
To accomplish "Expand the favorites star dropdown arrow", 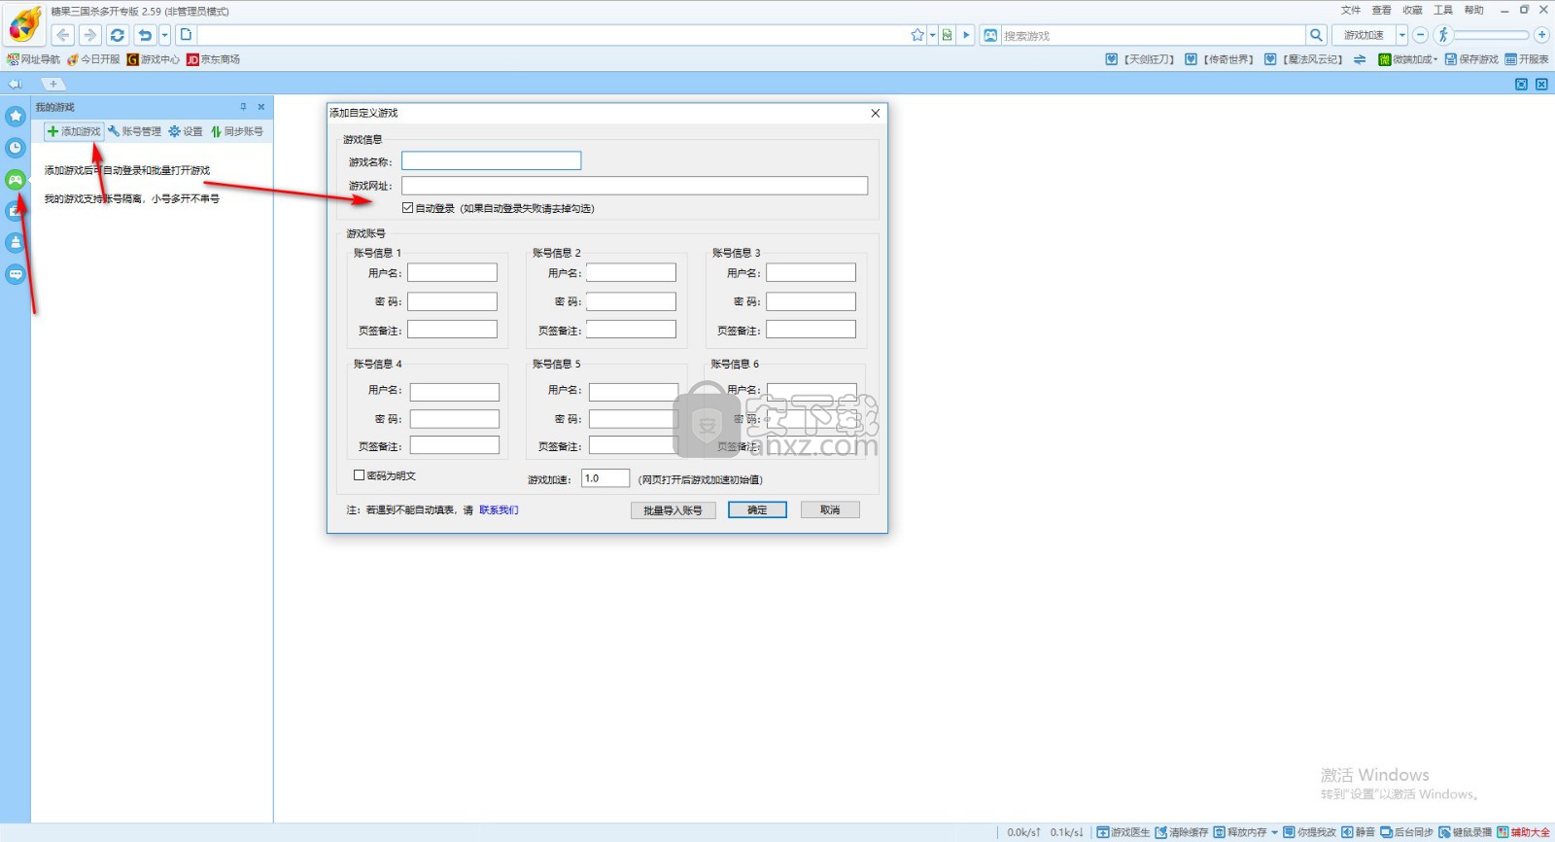I will (x=932, y=35).
